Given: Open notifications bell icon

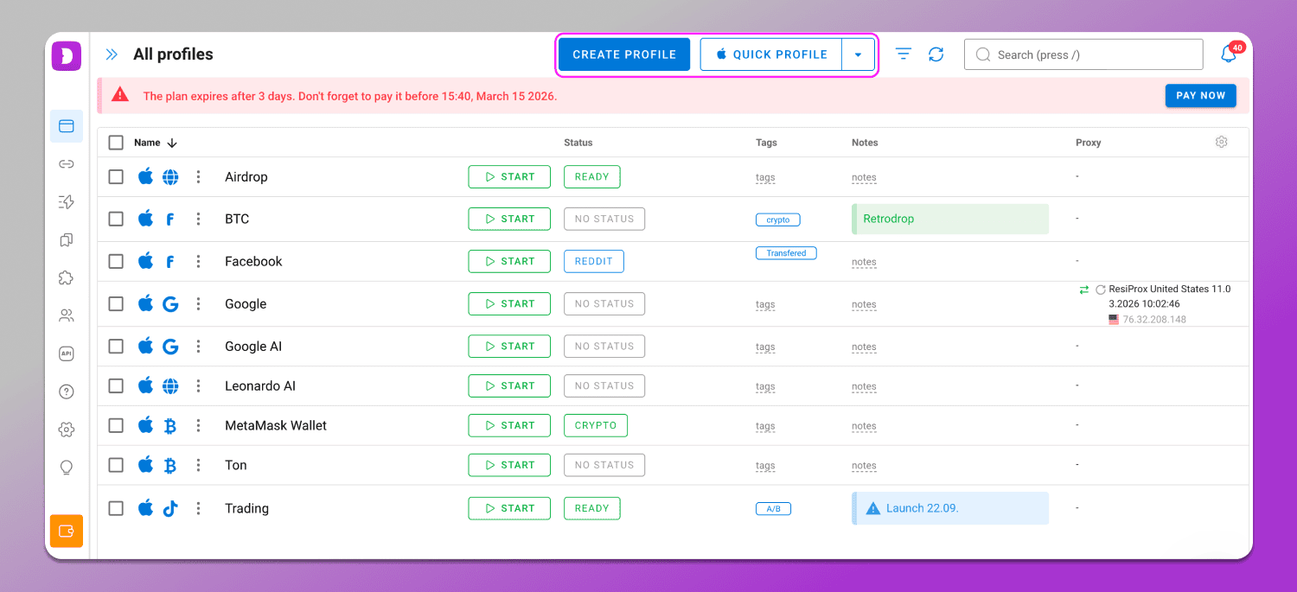Looking at the screenshot, I should [1229, 54].
